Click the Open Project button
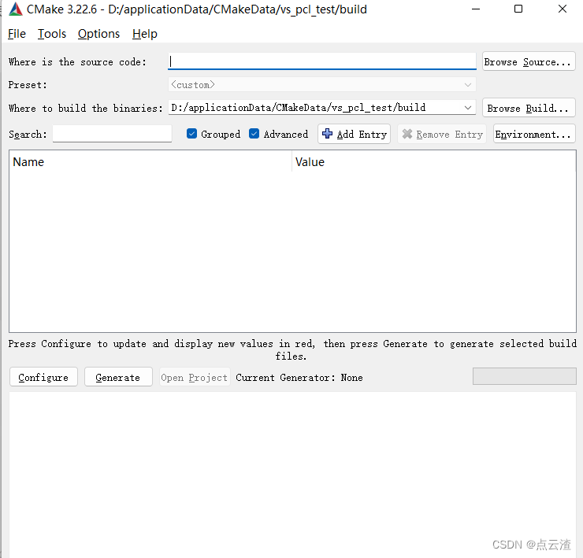 coord(195,377)
